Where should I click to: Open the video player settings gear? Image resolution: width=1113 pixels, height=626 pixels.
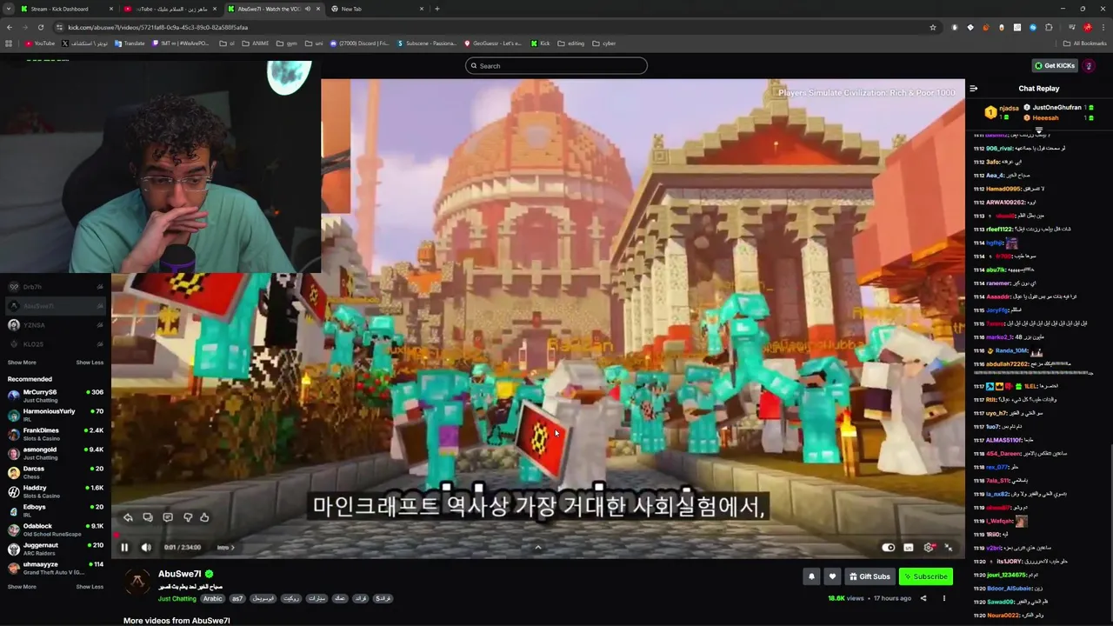(929, 548)
